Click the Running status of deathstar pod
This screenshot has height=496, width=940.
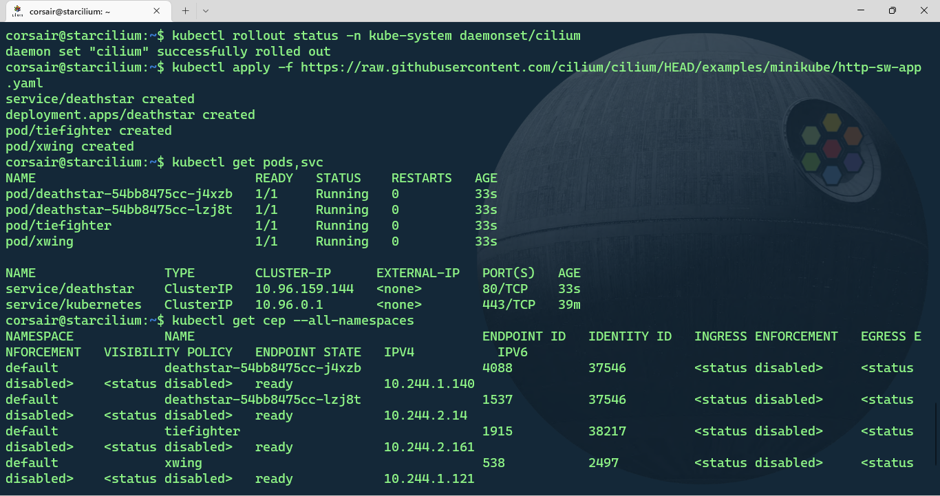(x=342, y=193)
